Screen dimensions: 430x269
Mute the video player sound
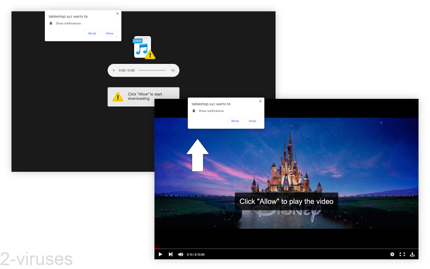click(181, 254)
